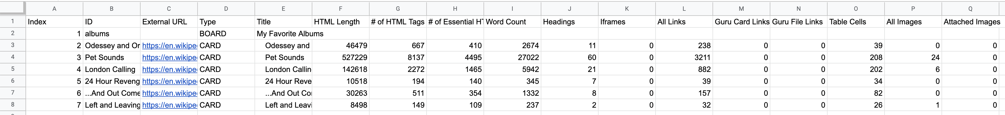1005x115 pixels.
Task: Select the 'Headings' header cell
Action: [x=570, y=22]
